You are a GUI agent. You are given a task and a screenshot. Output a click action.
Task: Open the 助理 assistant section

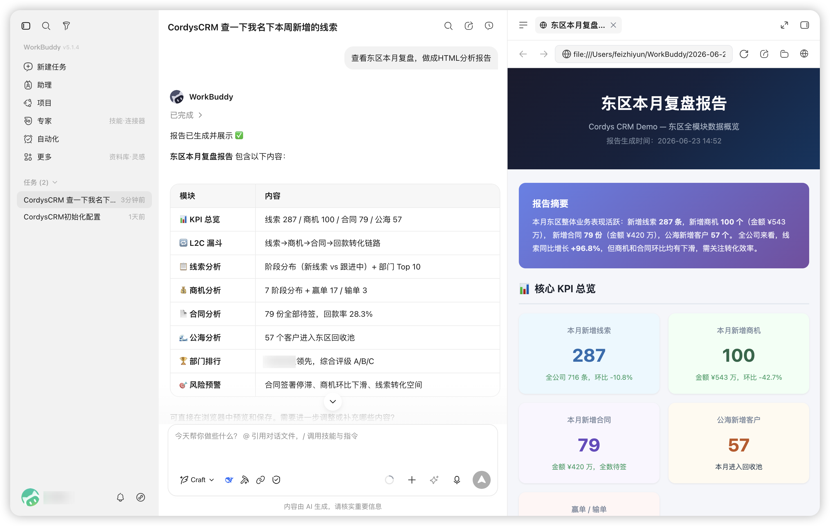pos(84,85)
